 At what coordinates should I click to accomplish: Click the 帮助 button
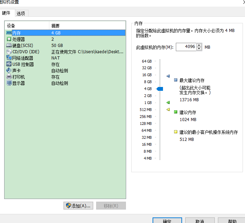click(232, 221)
